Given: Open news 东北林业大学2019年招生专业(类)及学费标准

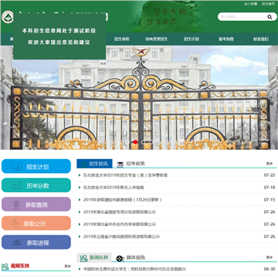Looking at the screenshot, I should [x=125, y=175].
